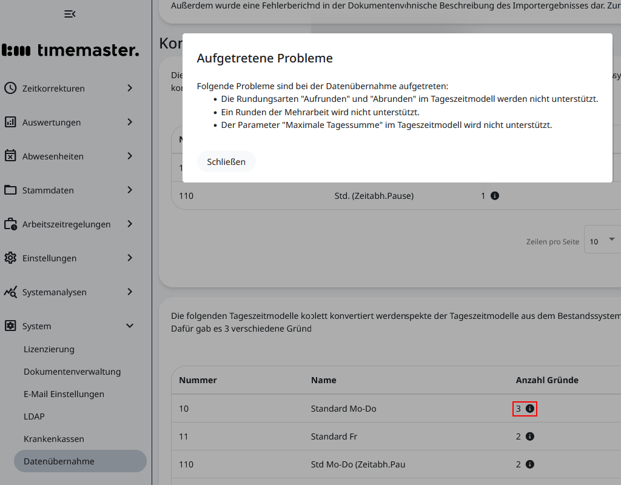Close the dialog with Schließen button
The image size is (621, 485).
coord(226,162)
